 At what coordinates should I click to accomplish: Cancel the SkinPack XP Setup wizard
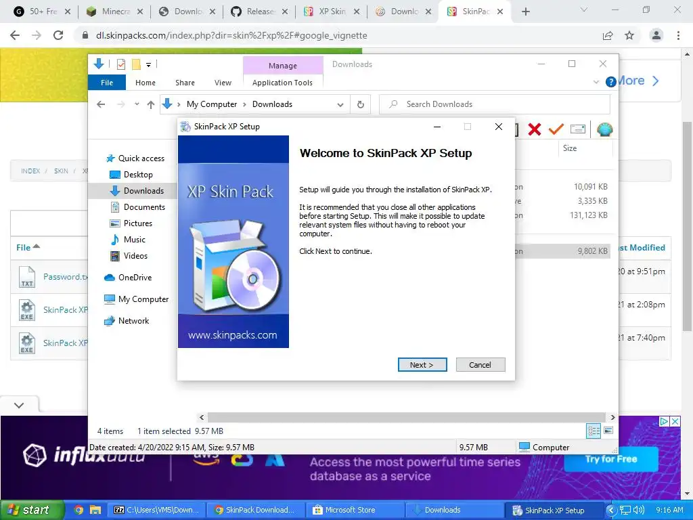pyautogui.click(x=480, y=365)
